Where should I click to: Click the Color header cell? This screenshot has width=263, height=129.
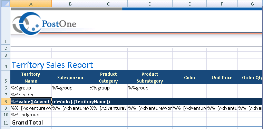pyautogui.click(x=189, y=77)
